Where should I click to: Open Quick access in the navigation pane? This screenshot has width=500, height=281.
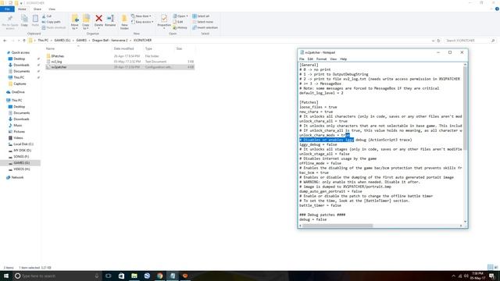[x=20, y=52]
